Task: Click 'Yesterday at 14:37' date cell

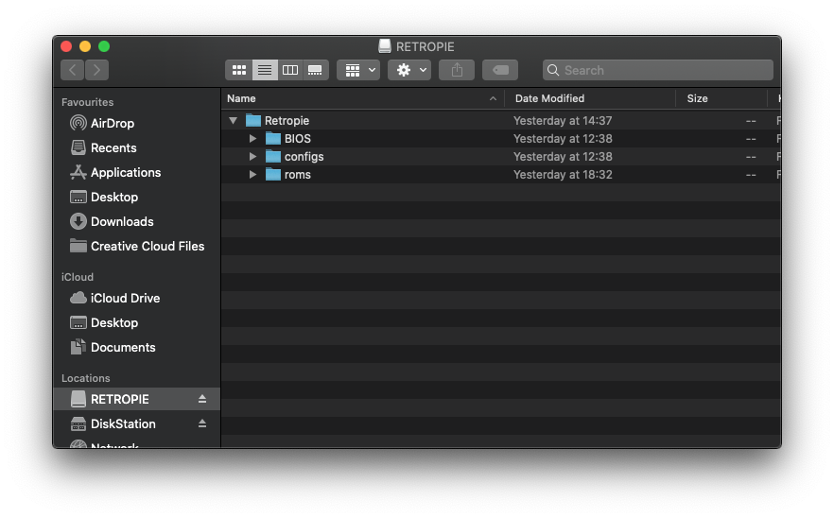Action: pyautogui.click(x=563, y=121)
